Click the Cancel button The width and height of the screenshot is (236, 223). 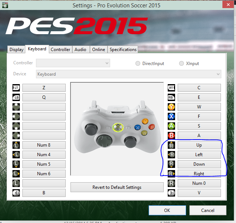(208, 211)
